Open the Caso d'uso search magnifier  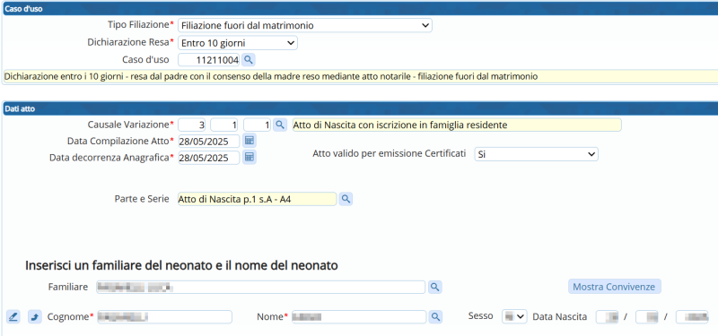[249, 59]
